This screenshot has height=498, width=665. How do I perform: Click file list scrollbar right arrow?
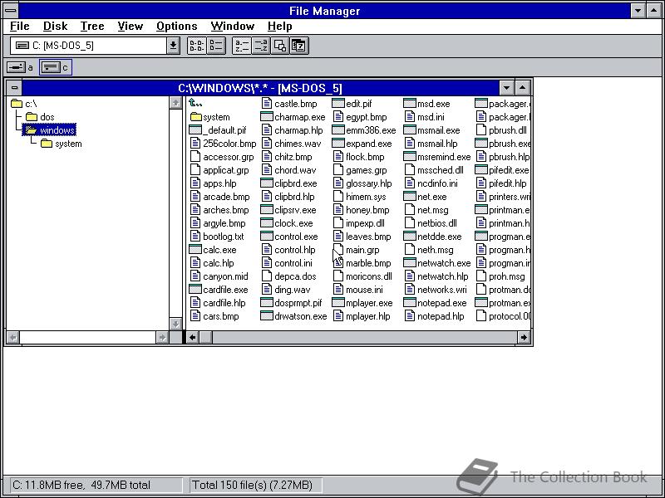(524, 337)
